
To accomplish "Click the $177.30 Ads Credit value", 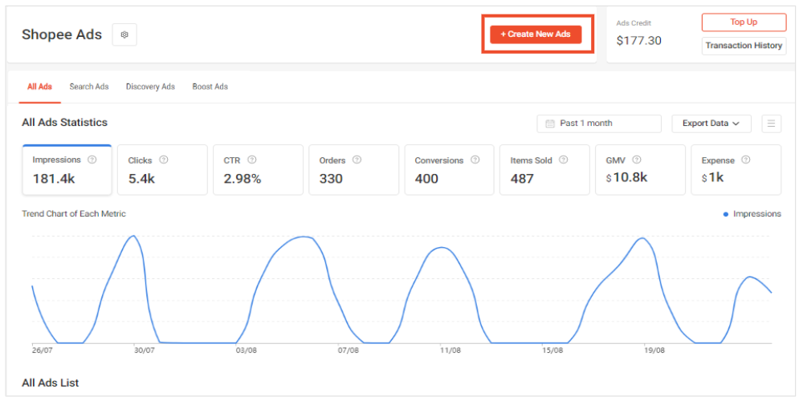I will pos(638,40).
